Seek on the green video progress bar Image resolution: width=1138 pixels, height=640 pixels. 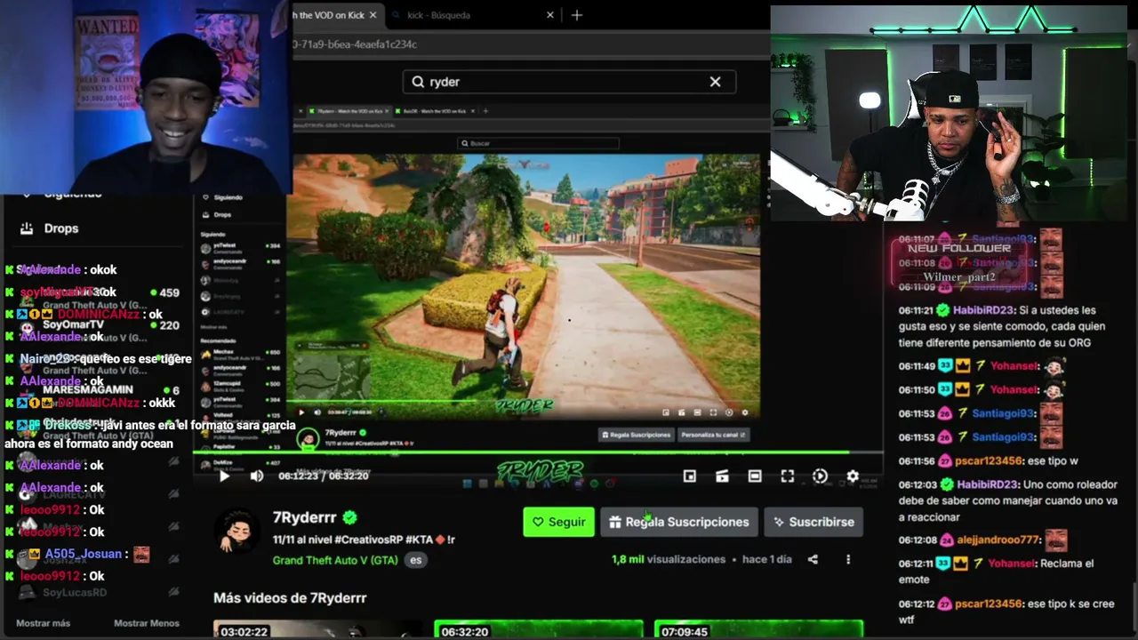(x=538, y=453)
